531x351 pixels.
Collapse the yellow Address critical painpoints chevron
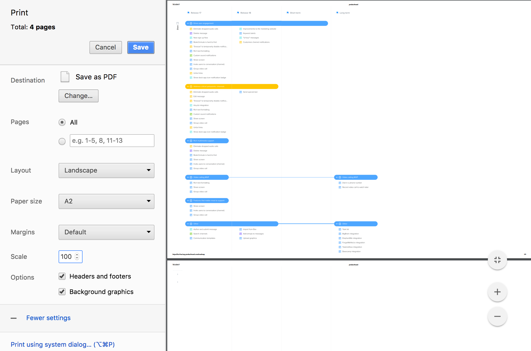click(188, 87)
